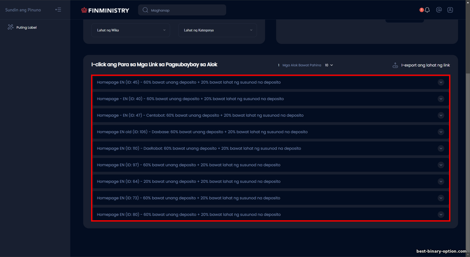Viewport: 470px width, 257px height.
Task: Expand the Daxbase ID 106 row chevron
Action: point(441,132)
